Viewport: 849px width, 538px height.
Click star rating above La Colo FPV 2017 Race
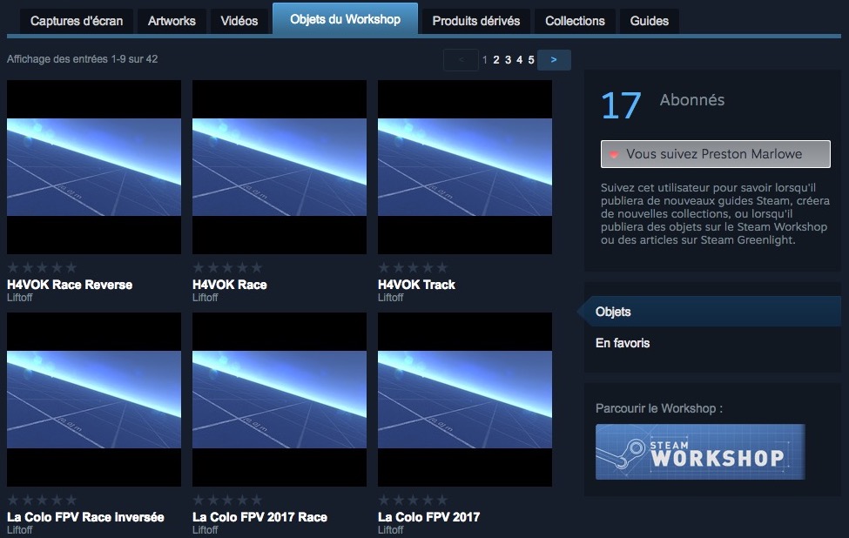[228, 500]
